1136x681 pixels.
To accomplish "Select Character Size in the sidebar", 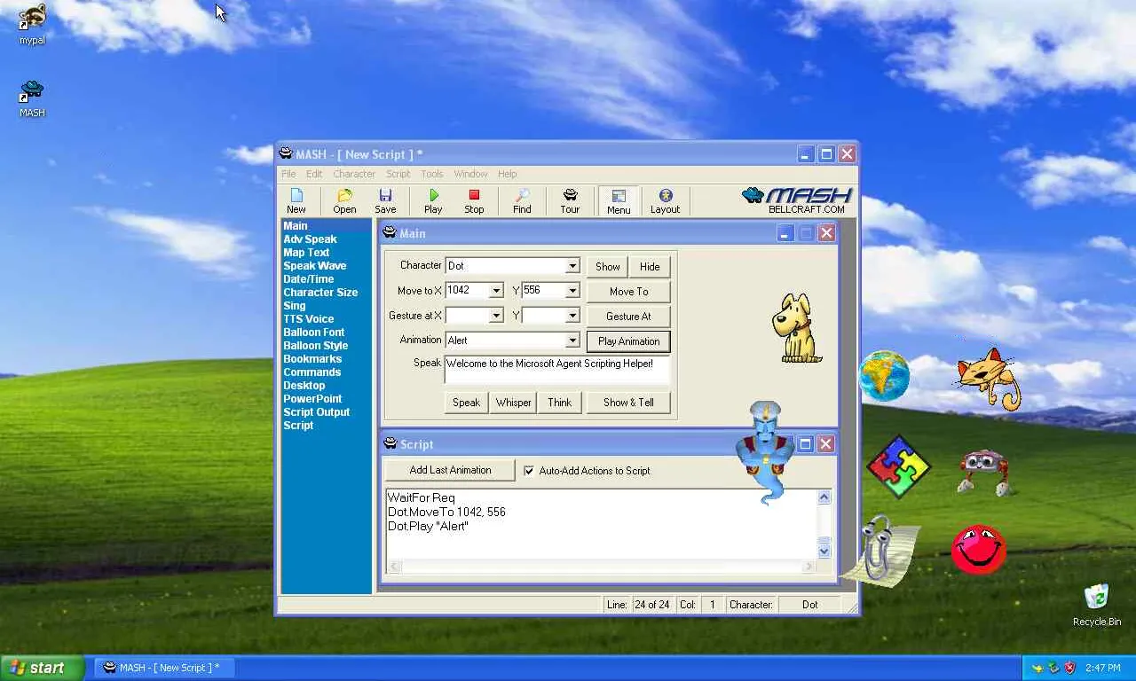I will 320,293.
